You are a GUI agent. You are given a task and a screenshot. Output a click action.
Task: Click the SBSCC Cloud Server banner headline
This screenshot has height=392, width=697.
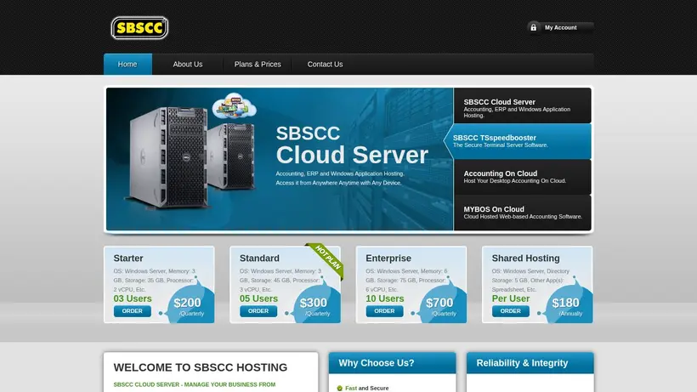[352, 145]
